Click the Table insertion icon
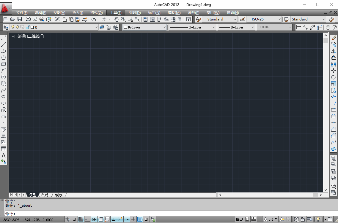 [4, 148]
